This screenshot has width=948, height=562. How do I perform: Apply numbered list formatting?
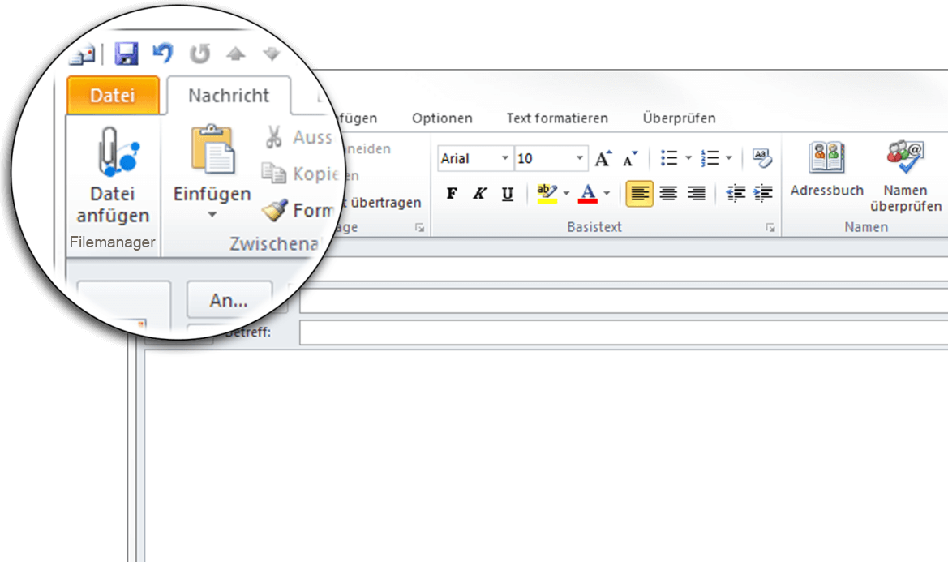710,158
